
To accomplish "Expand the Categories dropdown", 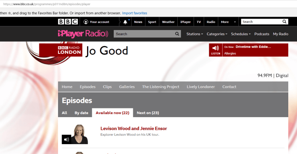I will pos(217,34).
